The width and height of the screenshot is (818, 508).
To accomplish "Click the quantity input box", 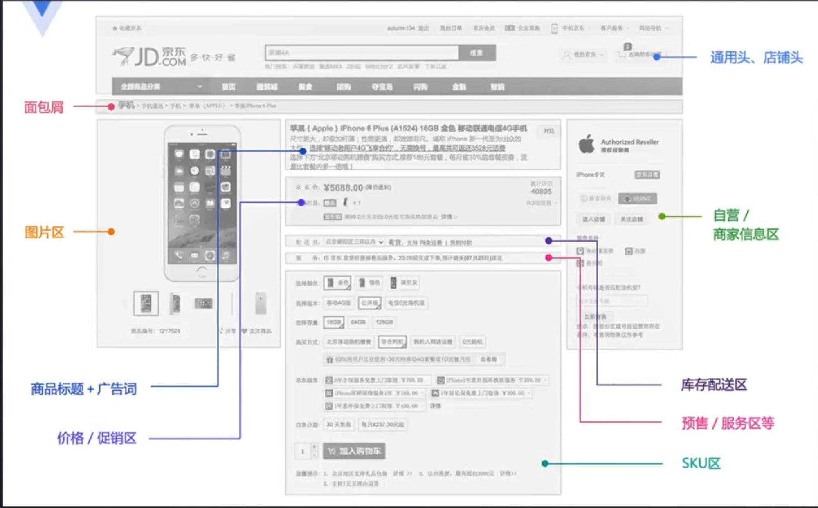I will coord(303,451).
